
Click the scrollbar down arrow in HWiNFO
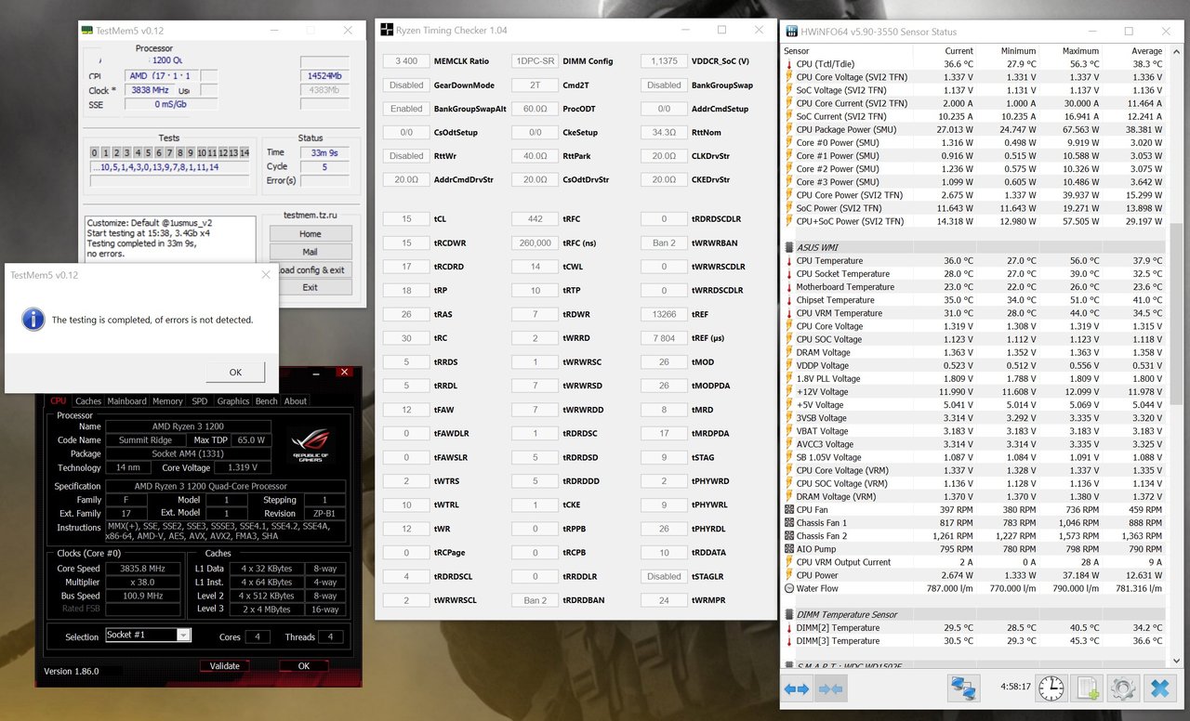tap(1176, 662)
